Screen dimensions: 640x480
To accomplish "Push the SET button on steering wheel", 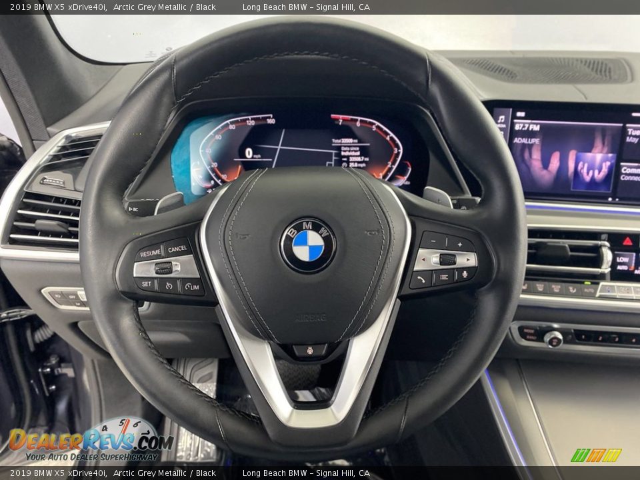I will (146, 284).
